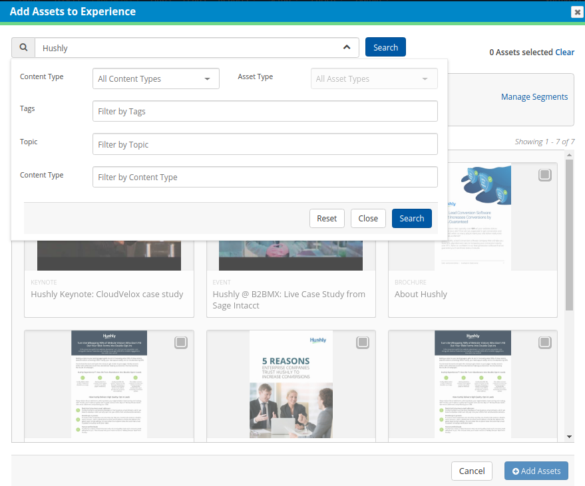
Task: Select the bottom-right Hushly datasheet checkbox
Action: point(544,342)
